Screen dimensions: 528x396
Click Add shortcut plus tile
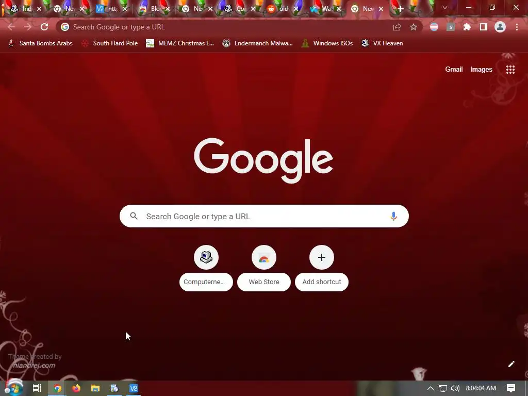322,268
